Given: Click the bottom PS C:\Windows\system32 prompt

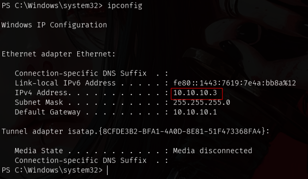Looking at the screenshot, I should click(x=52, y=170).
